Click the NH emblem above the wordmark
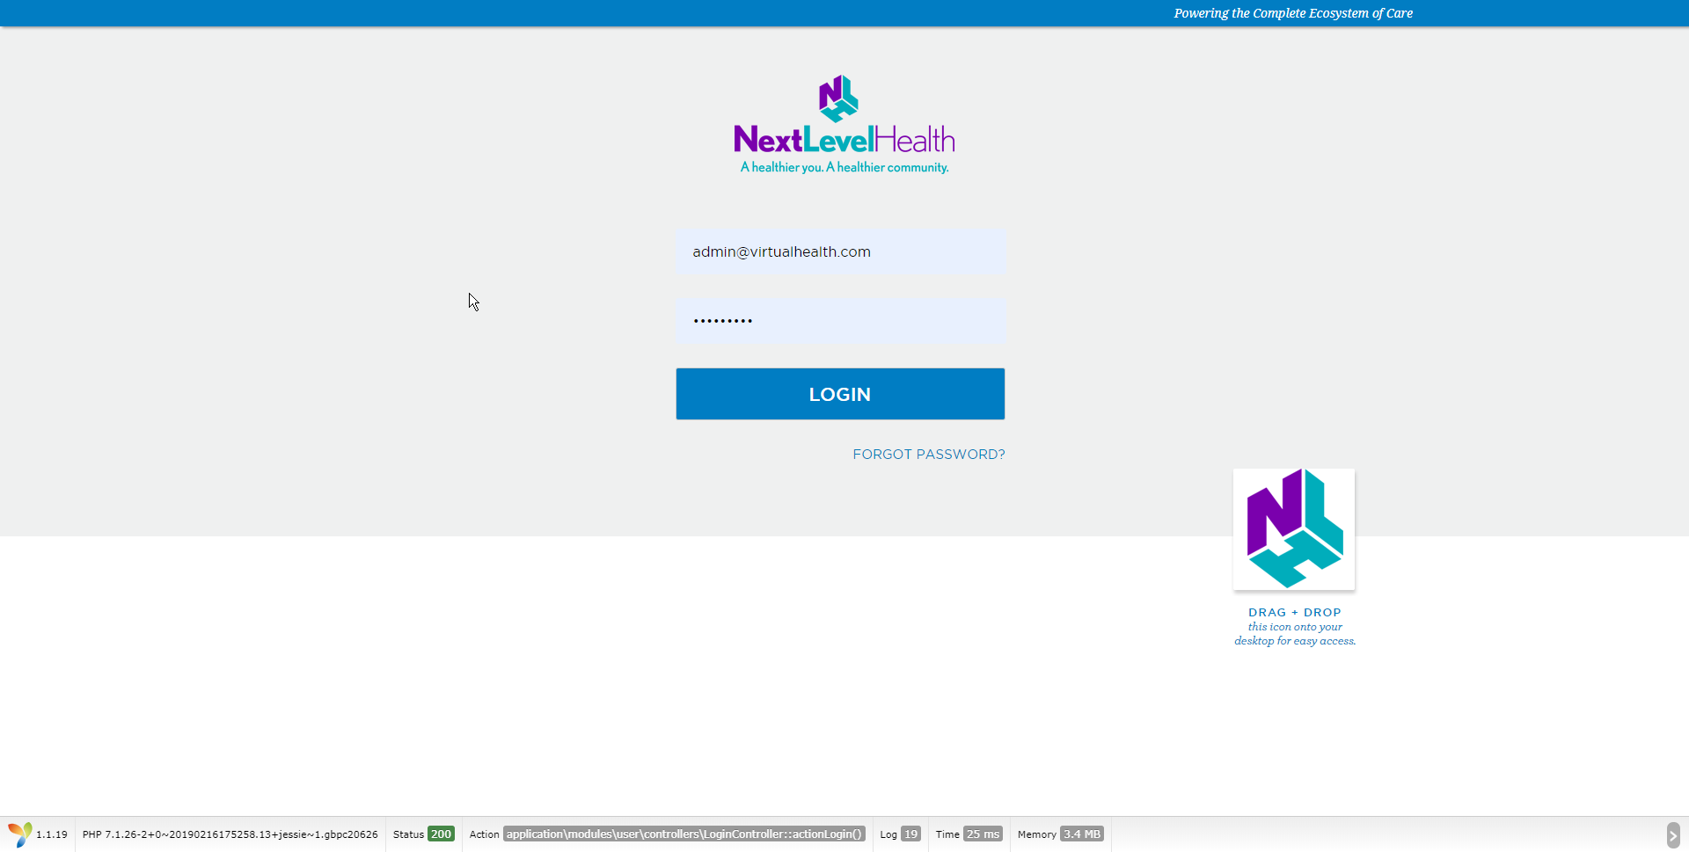 coord(838,98)
